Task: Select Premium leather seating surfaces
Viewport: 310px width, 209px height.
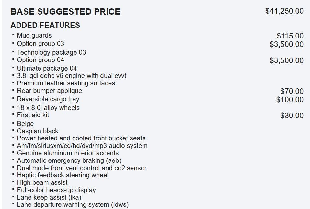Action: coord(66,83)
